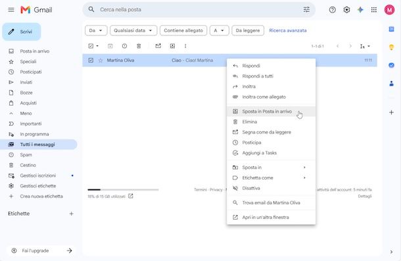Click the Delete trash toolbar icon
The height and width of the screenshot is (261, 401).
click(x=139, y=46)
